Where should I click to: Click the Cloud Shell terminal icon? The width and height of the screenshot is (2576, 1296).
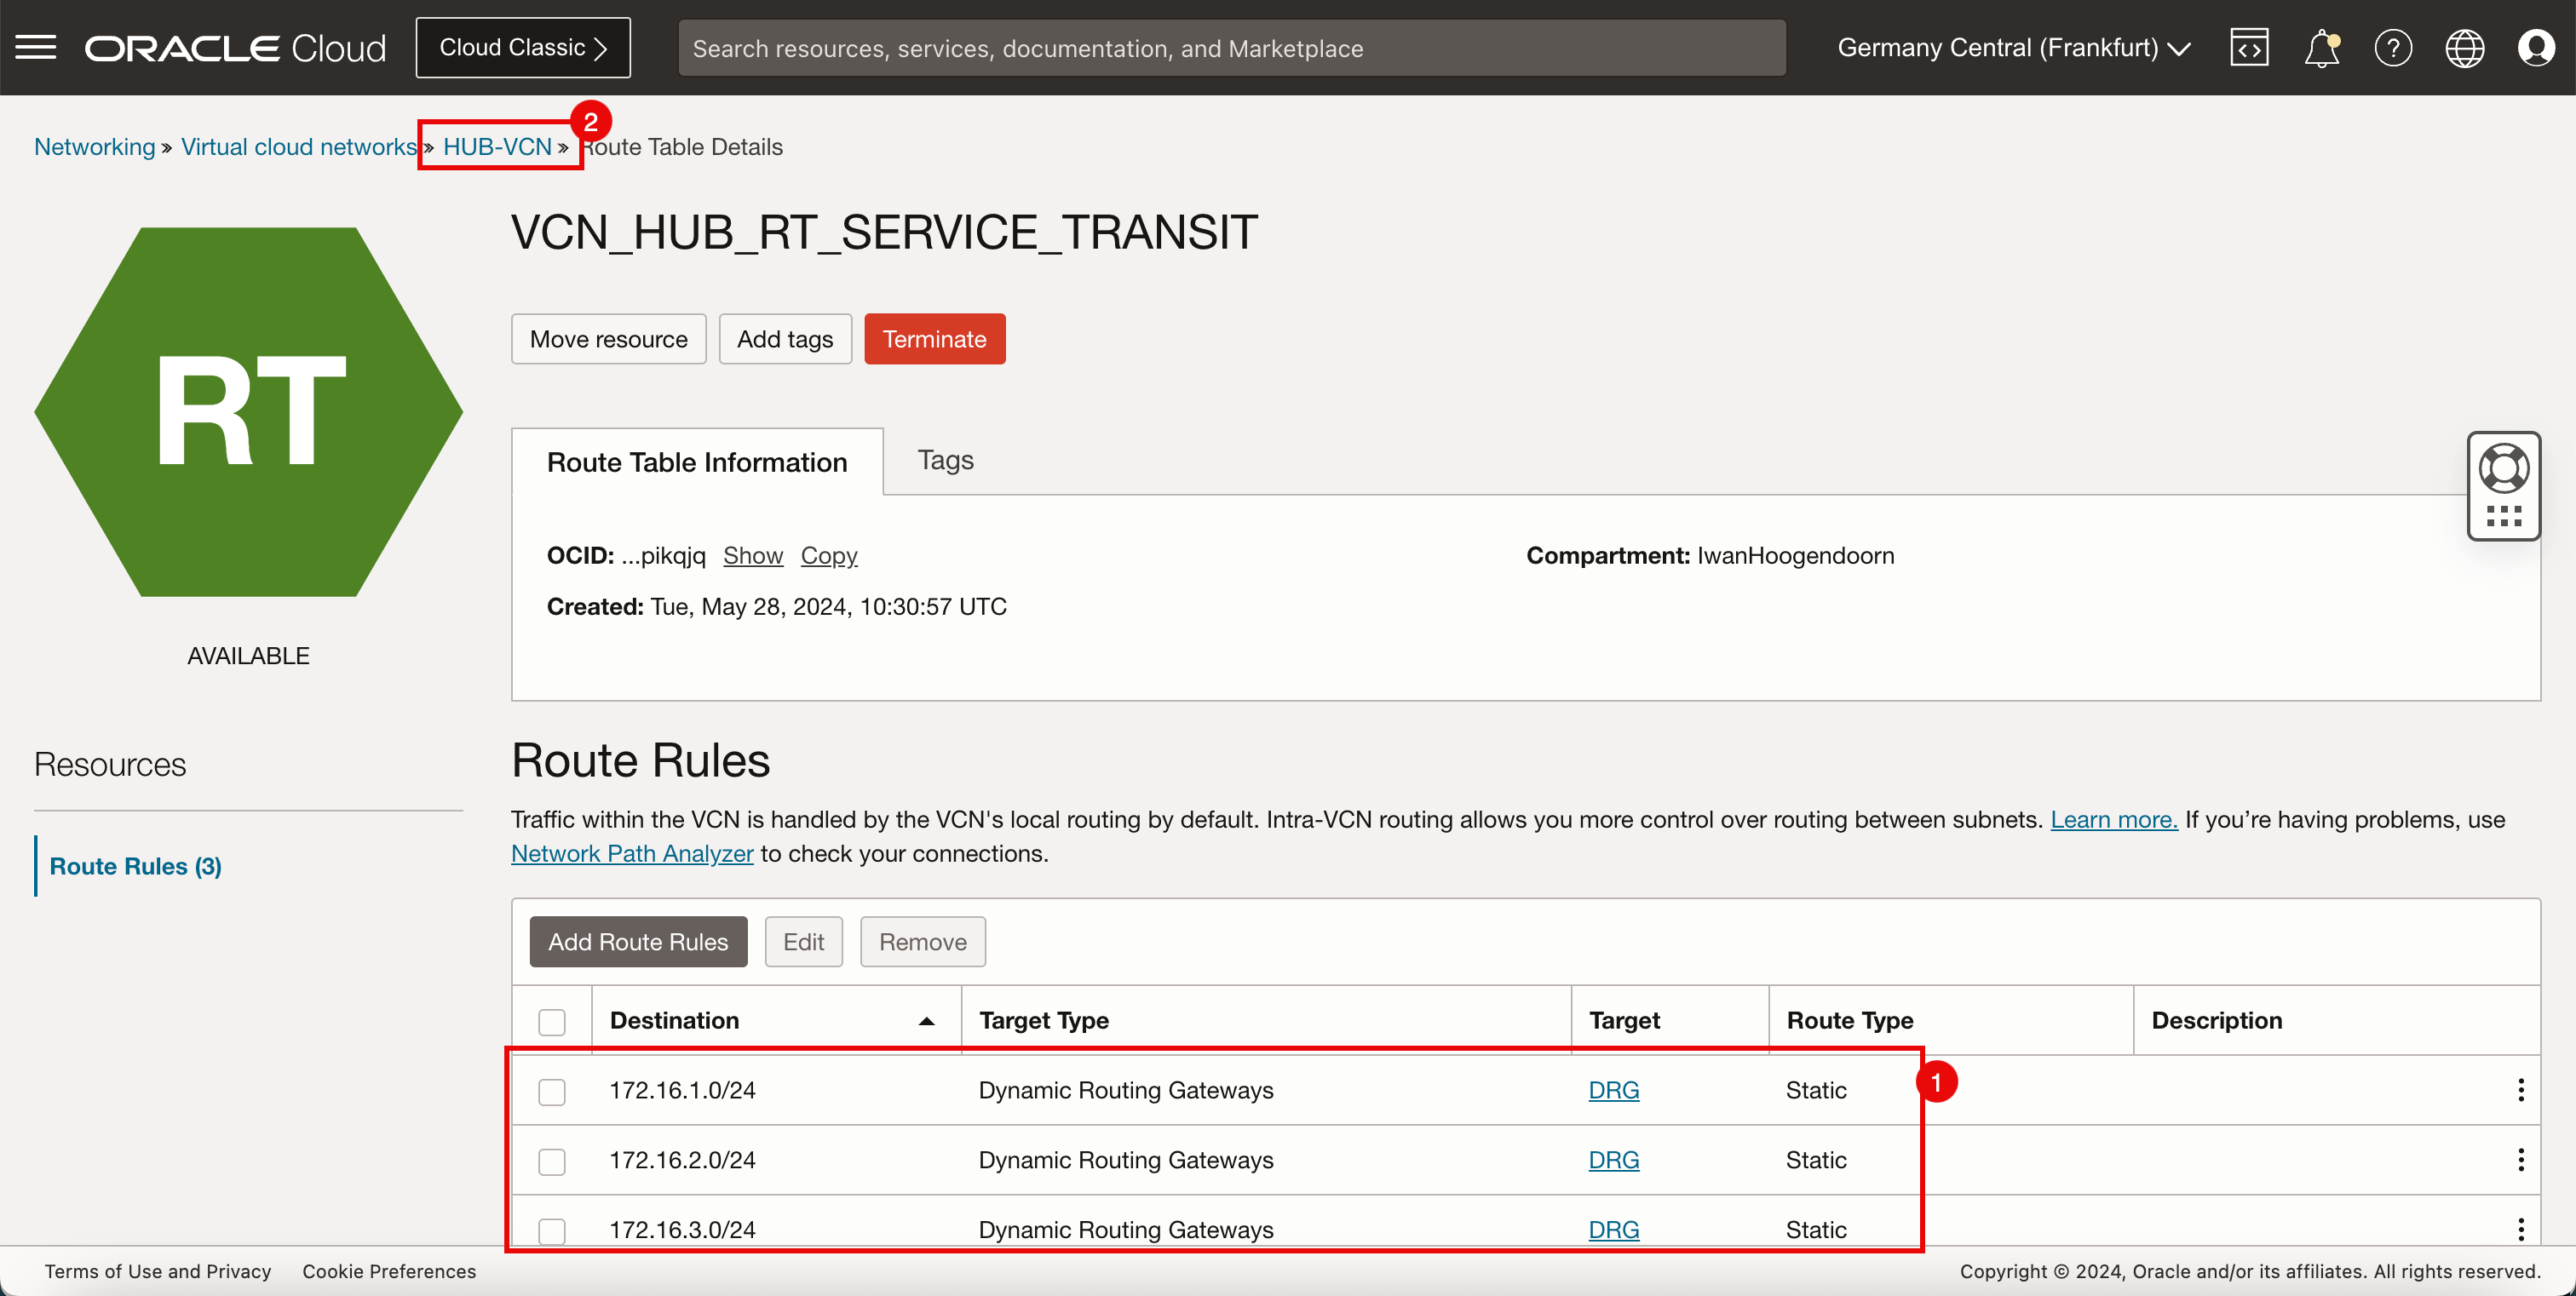[2252, 48]
